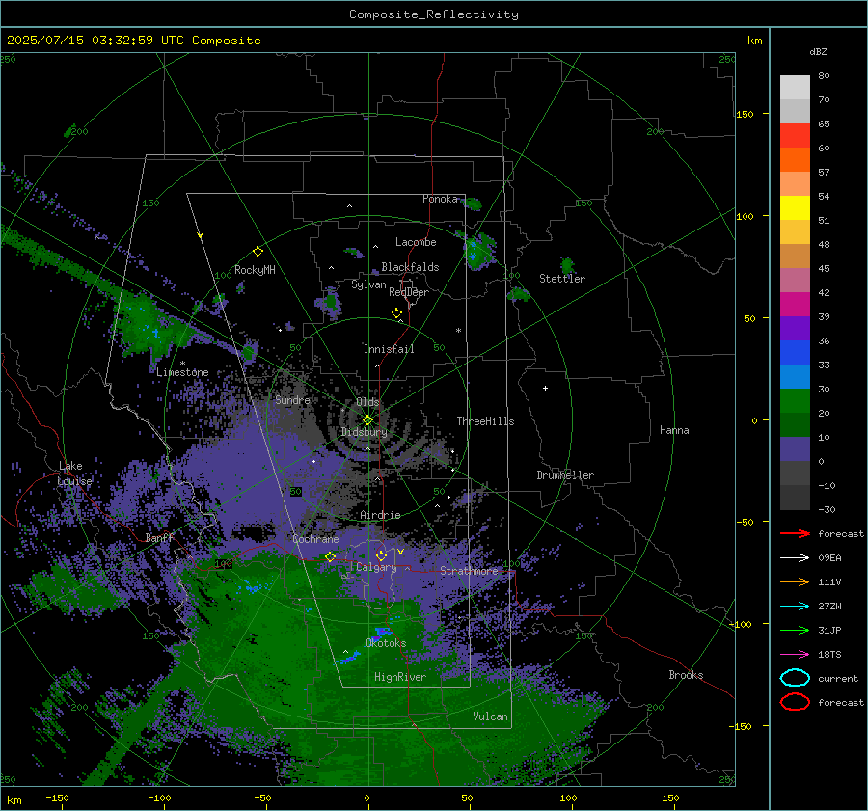Click the Vulcan town label
Image resolution: width=868 pixels, height=811 pixels.
pyautogui.click(x=490, y=716)
